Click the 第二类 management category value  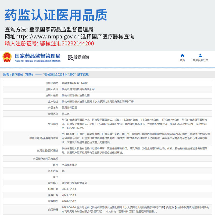pyautogui.click(x=66, y=114)
